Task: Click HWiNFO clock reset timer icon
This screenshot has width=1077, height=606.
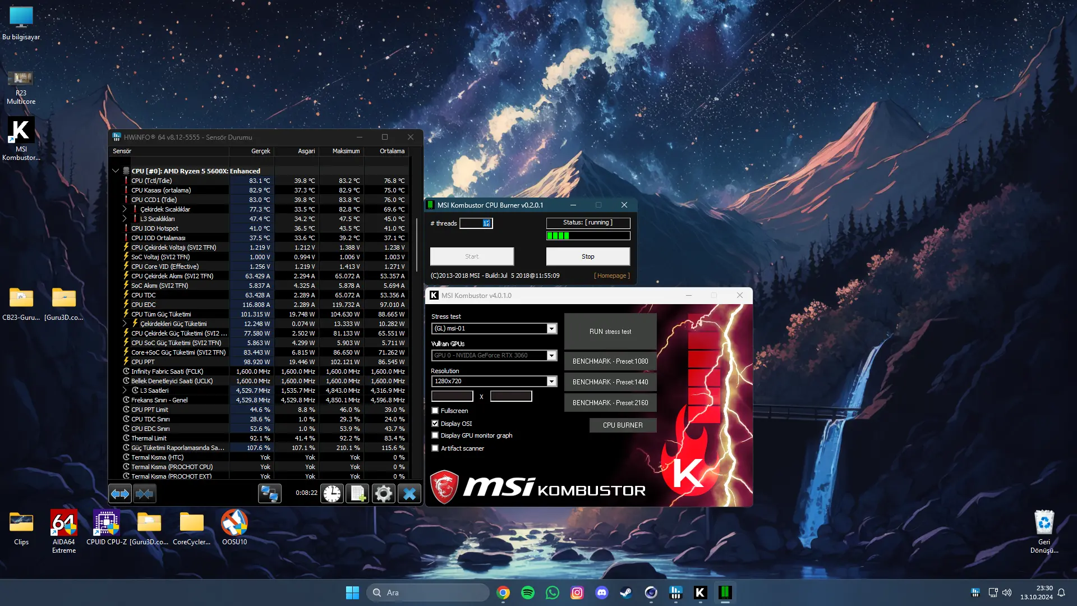Action: click(x=332, y=494)
